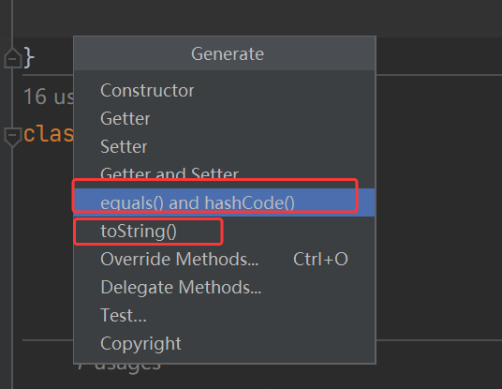Select Copyright in the Generate menu

[x=225, y=343]
